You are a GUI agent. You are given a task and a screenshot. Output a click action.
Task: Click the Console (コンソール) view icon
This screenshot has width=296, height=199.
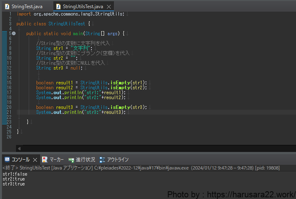click(x=7, y=160)
